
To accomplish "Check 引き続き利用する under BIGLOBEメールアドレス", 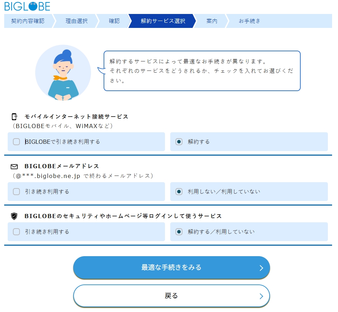I will tap(16, 192).
